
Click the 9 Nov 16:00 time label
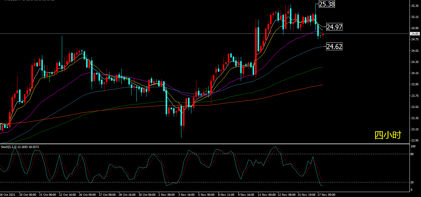(x=246, y=195)
